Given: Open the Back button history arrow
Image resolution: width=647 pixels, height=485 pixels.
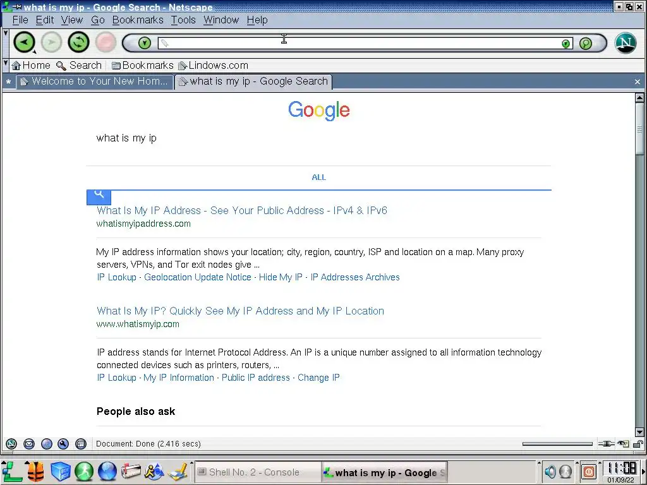Looking at the screenshot, I should point(35,52).
